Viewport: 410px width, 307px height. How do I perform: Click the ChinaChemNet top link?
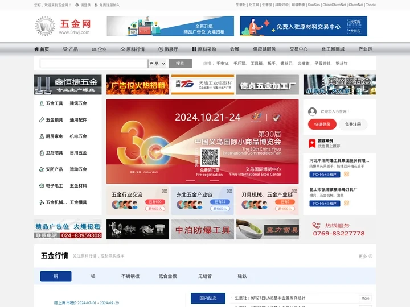click(334, 5)
